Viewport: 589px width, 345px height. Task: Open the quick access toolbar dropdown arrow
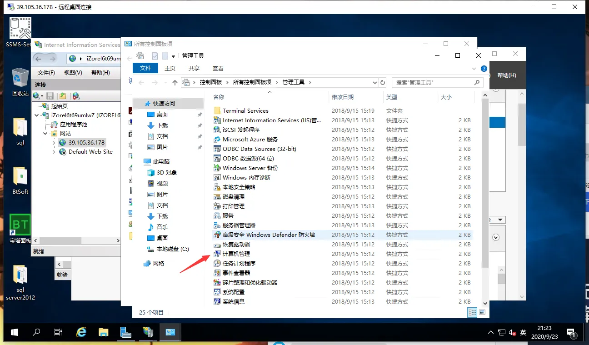coord(173,56)
